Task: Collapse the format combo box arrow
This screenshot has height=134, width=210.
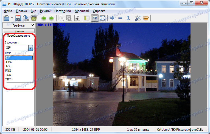Action: click(x=30, y=48)
